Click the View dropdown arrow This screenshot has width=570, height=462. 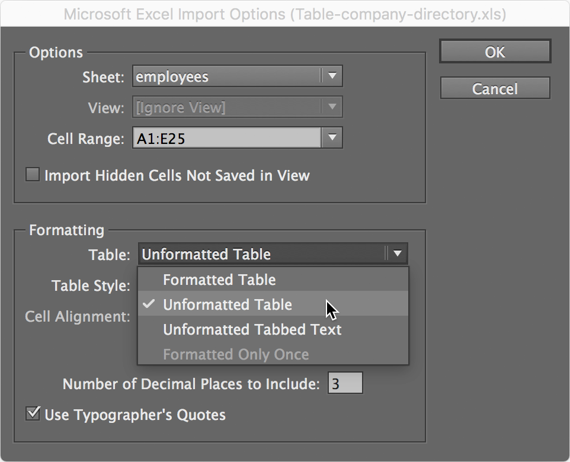[334, 107]
